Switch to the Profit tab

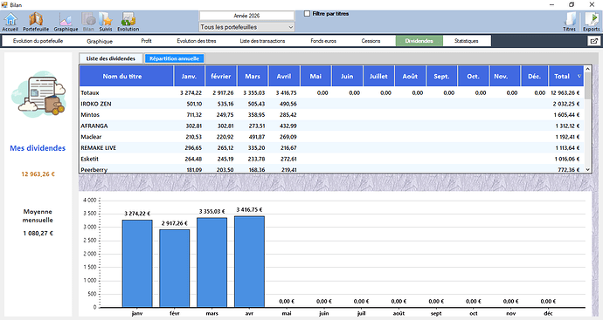146,41
